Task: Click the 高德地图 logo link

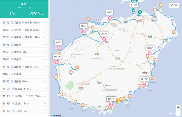Action: click(x=56, y=115)
